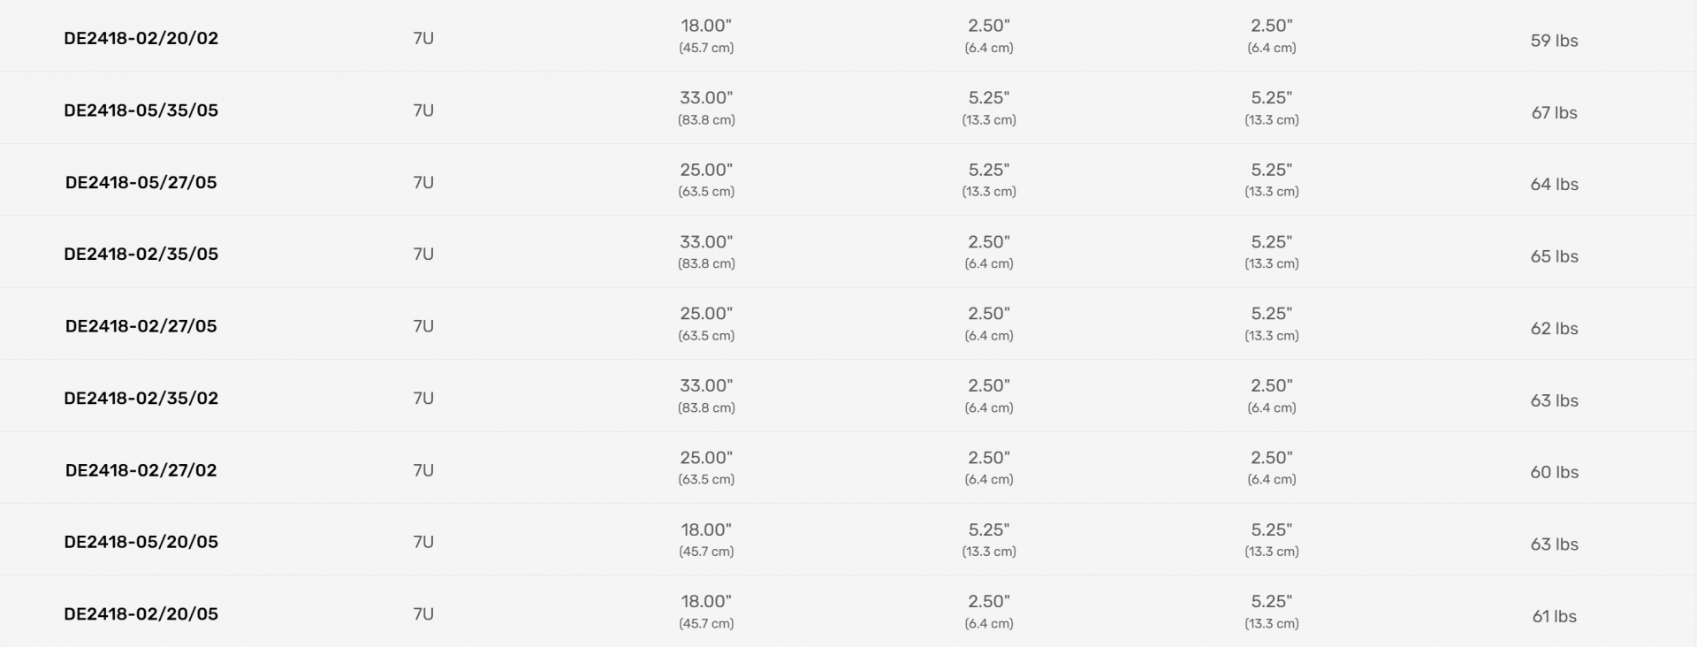The height and width of the screenshot is (647, 1697).
Task: Click 18.00" in the DE2418-05/20/05 row
Action: (x=706, y=530)
